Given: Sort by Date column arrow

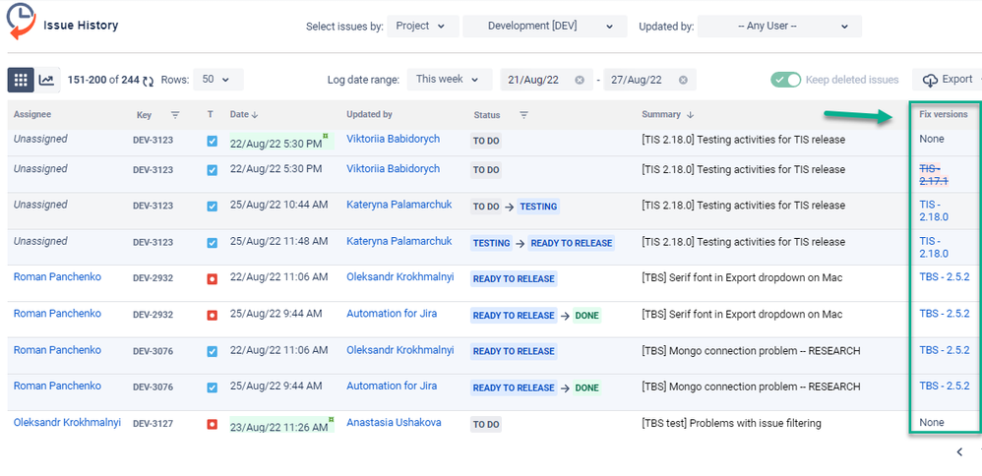Looking at the screenshot, I should (x=255, y=115).
